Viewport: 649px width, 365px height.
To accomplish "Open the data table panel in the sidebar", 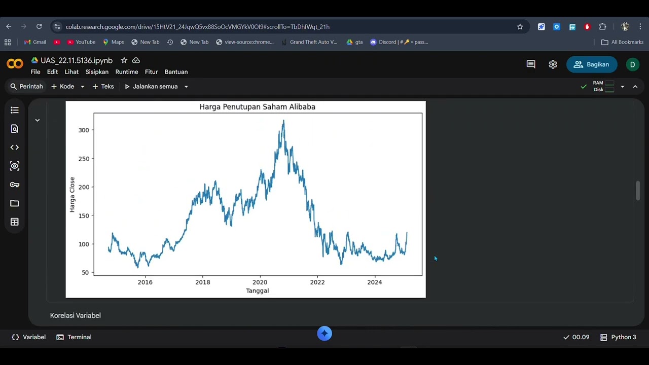I will (15, 222).
